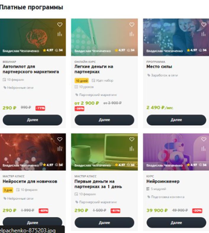Click compare bars icon on Автопилот card
Screen dimensions: 209x233
click(x=60, y=34)
